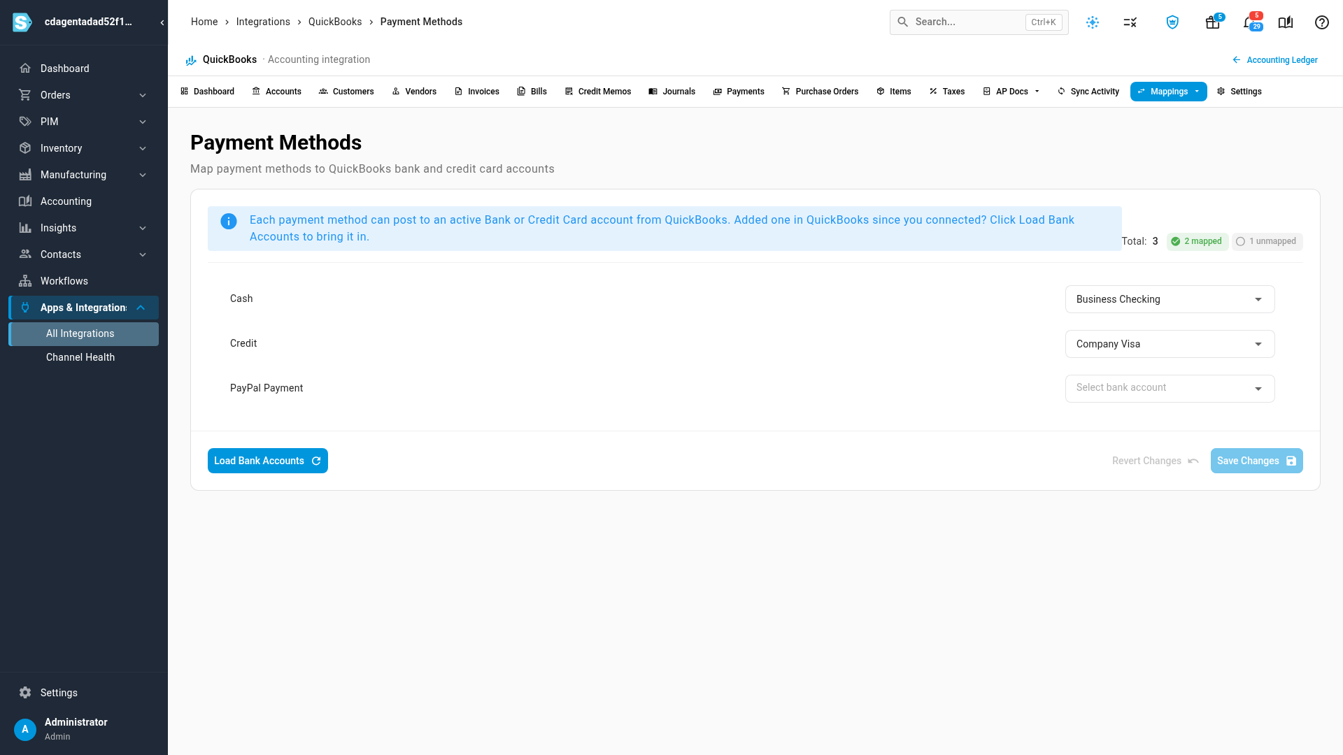Select bank account for PayPal Payment
The height and width of the screenshot is (755, 1343).
point(1170,389)
